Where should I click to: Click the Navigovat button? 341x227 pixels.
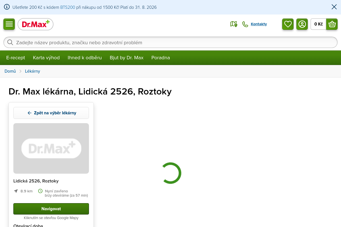tap(51, 209)
